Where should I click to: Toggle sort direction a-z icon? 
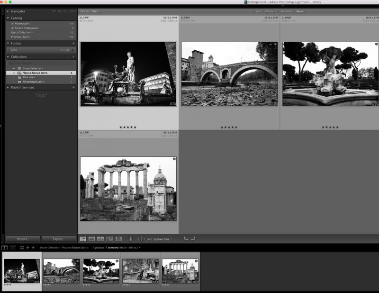[x=141, y=239]
